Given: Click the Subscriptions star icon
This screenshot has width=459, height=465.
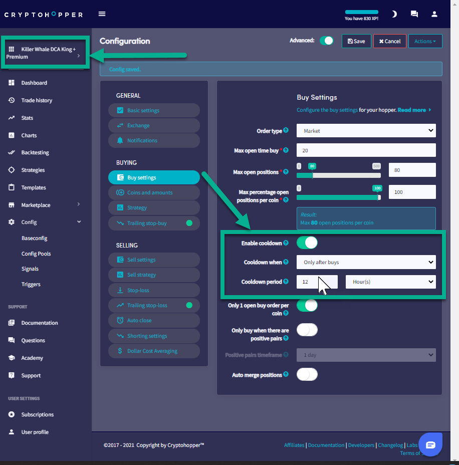Looking at the screenshot, I should point(11,414).
